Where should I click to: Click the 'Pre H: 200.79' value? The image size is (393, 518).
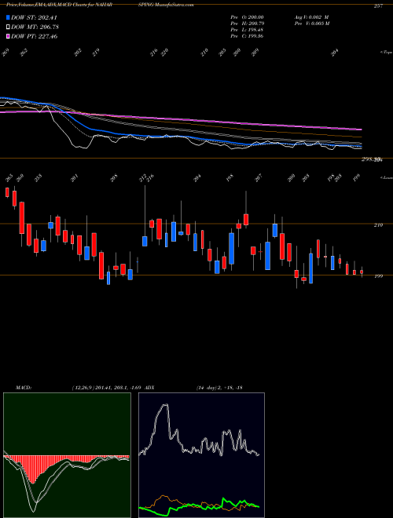[x=247, y=24]
